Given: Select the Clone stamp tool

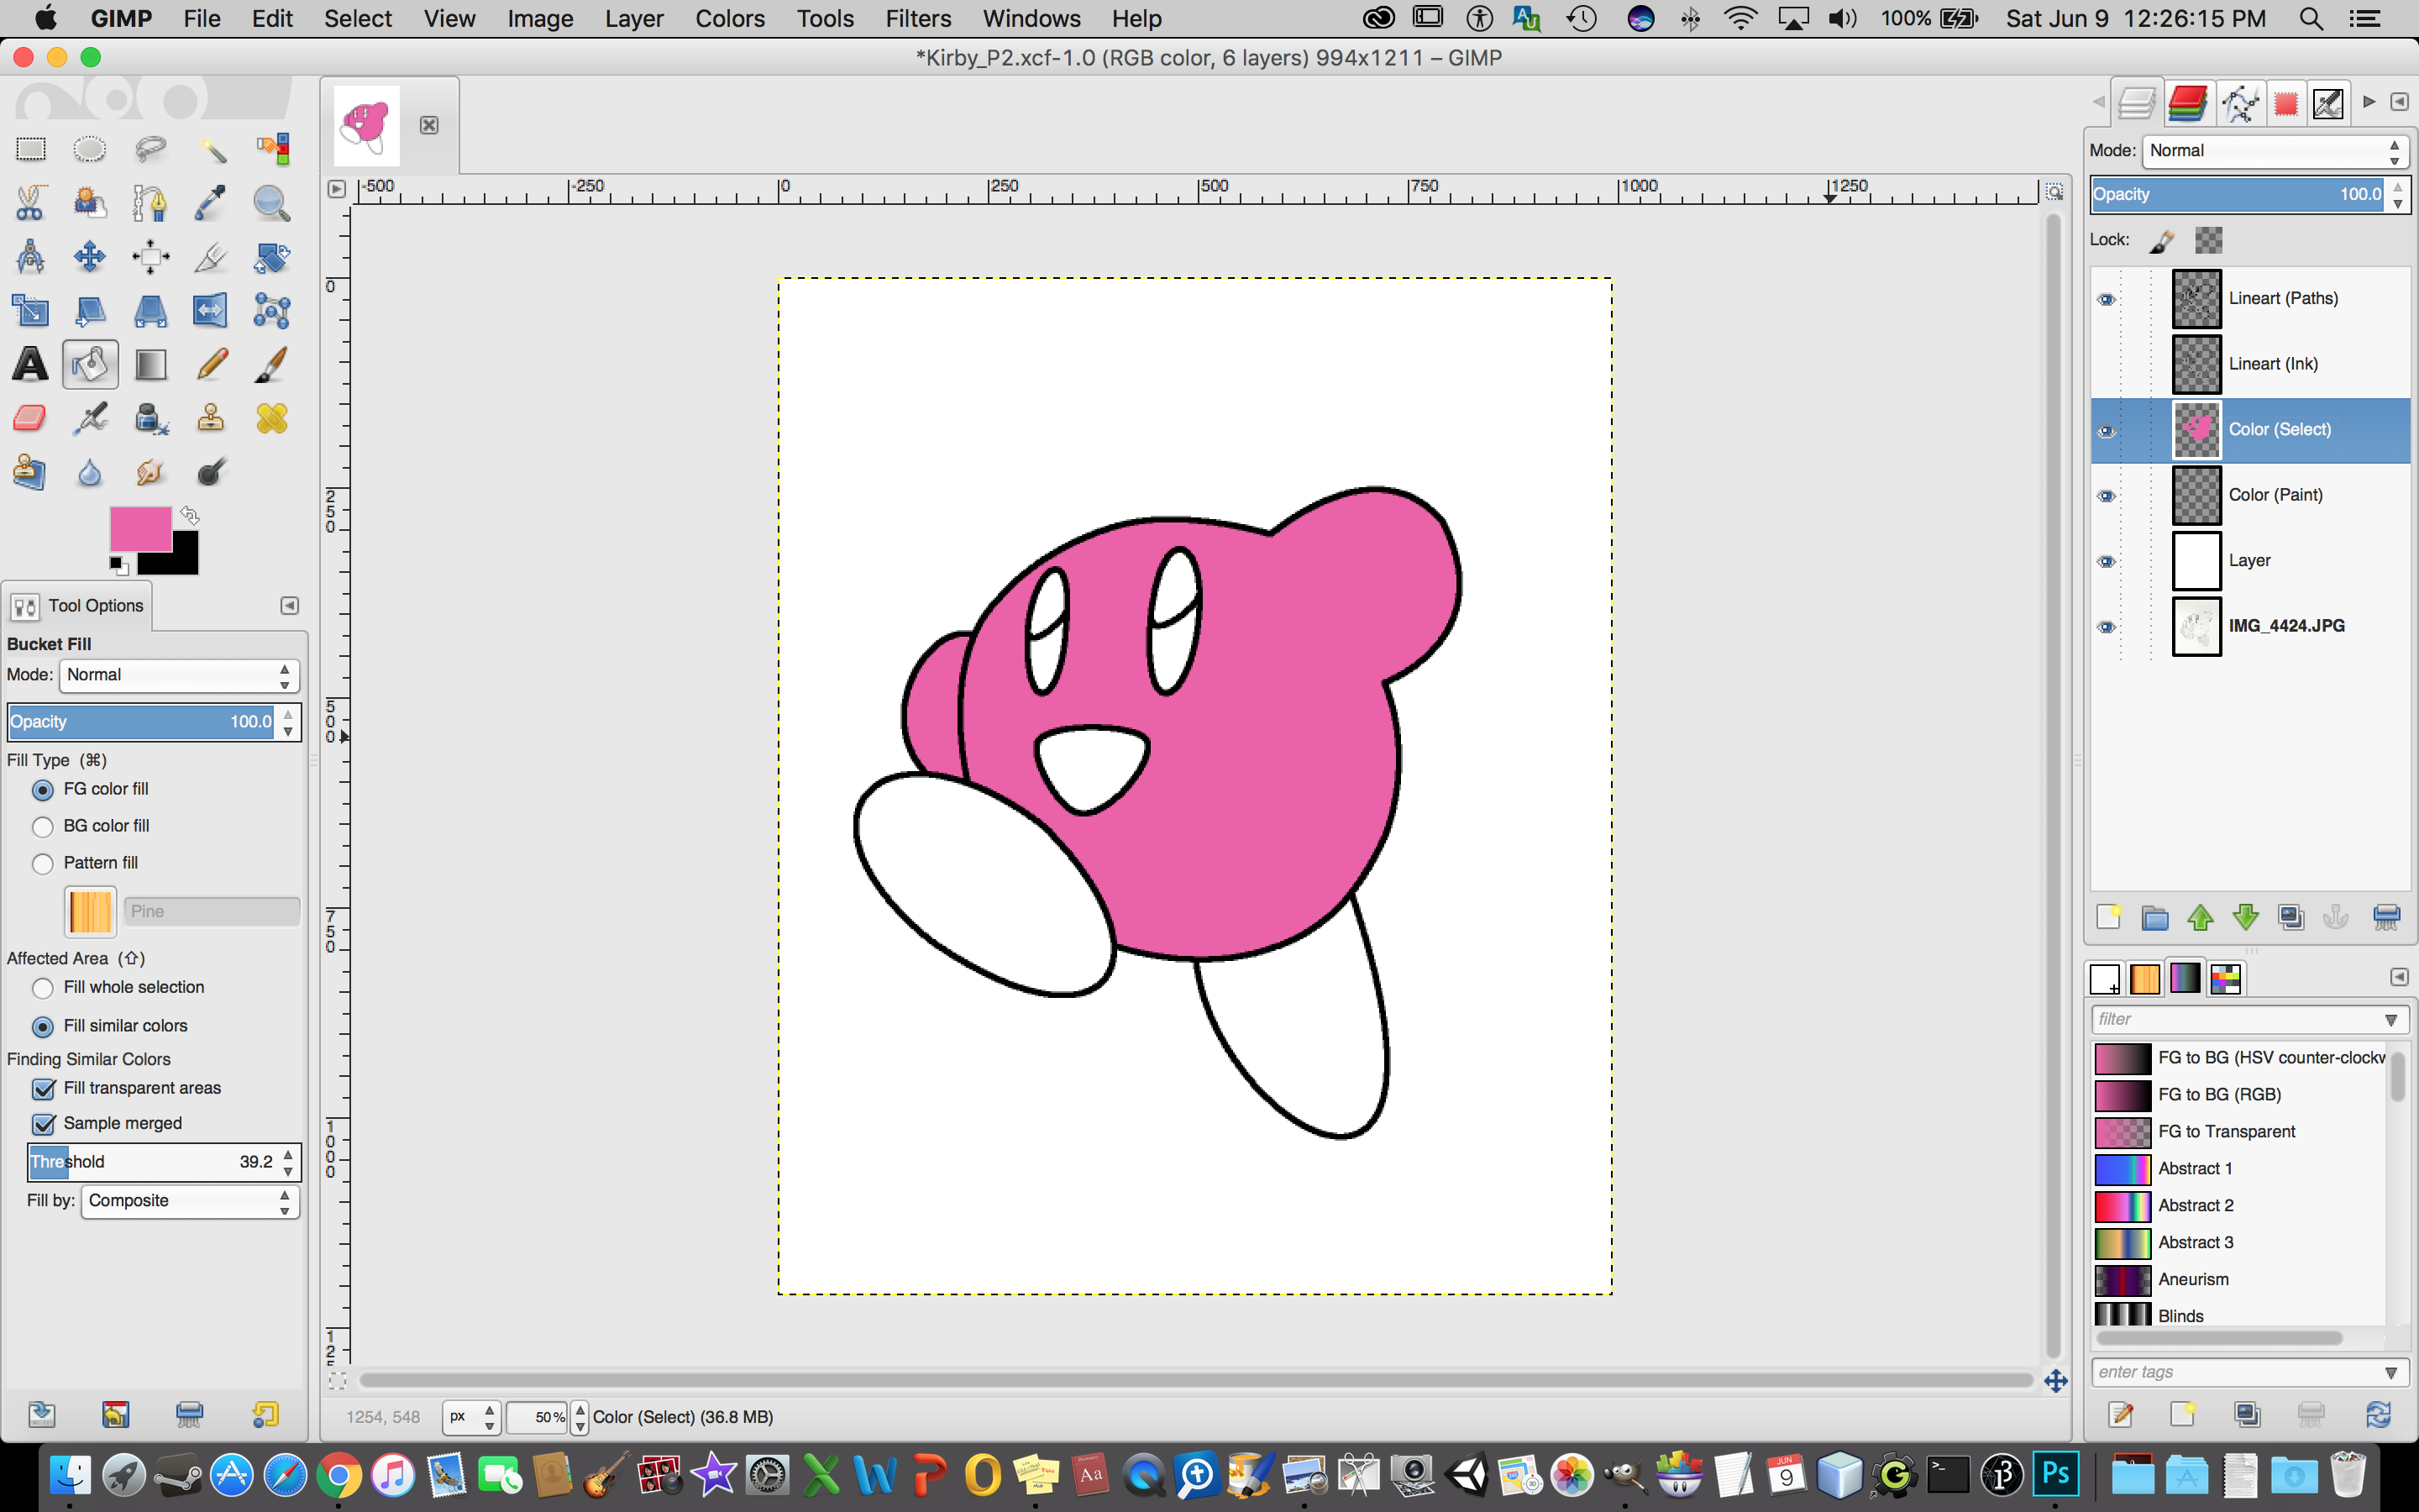Looking at the screenshot, I should [x=211, y=418].
